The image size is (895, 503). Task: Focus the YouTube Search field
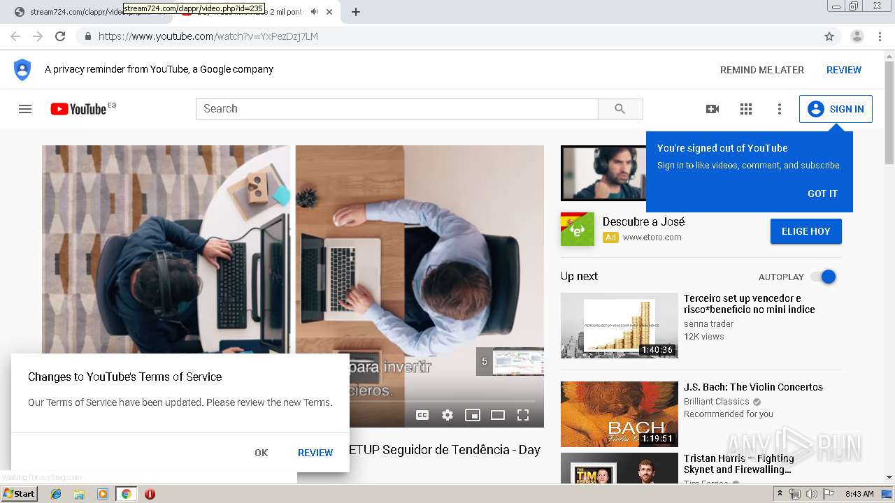coord(397,109)
